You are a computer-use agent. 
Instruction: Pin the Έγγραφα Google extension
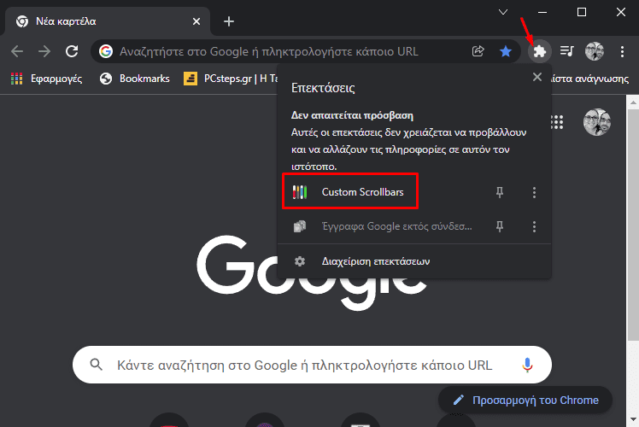point(500,226)
